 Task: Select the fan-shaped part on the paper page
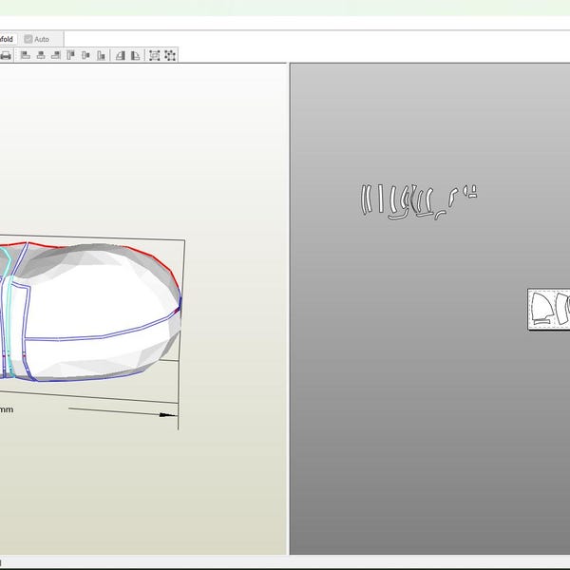tap(542, 307)
